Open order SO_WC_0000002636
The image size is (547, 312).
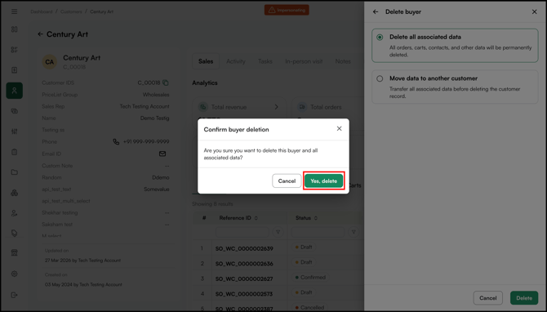click(244, 264)
